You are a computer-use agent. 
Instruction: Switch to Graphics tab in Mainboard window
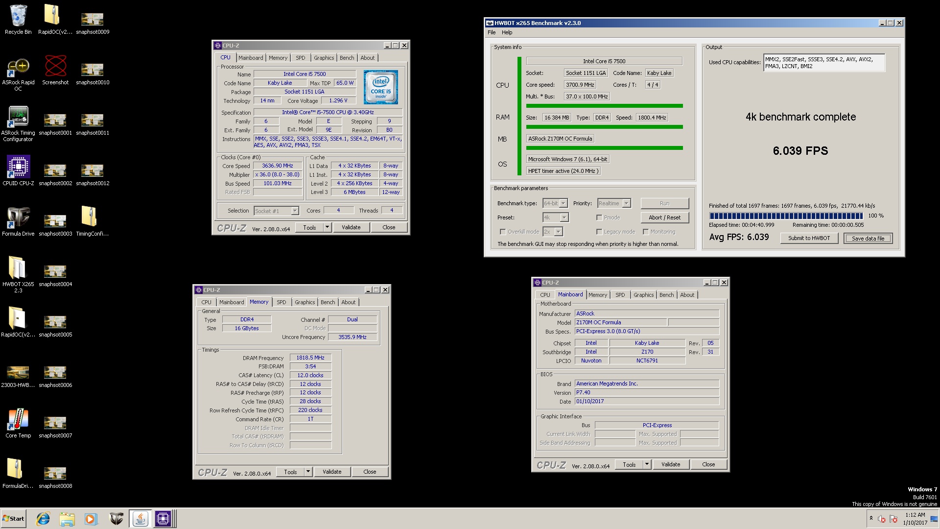[x=643, y=295]
